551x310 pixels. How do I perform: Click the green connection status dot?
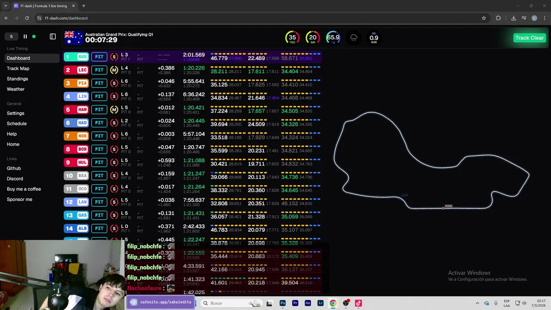click(x=34, y=37)
